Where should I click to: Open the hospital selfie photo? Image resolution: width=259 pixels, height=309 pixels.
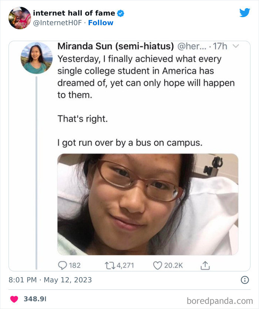coord(148,204)
